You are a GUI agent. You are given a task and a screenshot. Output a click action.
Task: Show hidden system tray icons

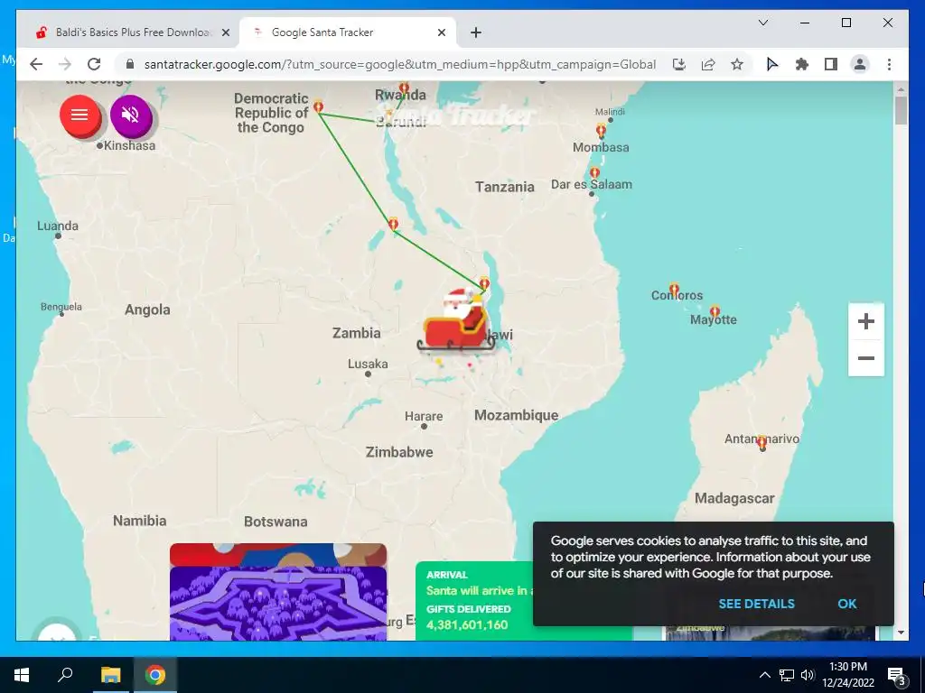tap(764, 675)
